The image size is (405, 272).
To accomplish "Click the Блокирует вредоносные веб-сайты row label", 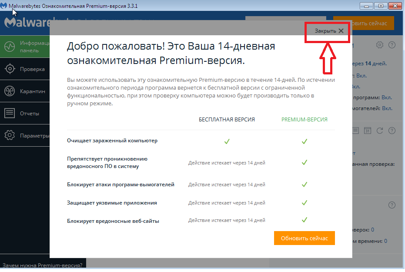I will click(113, 221).
